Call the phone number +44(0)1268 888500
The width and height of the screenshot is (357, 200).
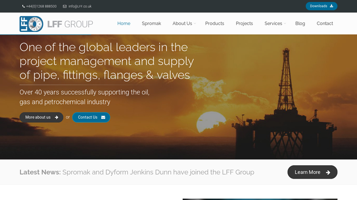click(x=41, y=6)
